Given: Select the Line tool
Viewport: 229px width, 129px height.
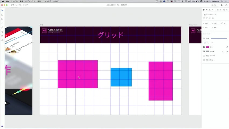Looking at the screenshot, I should point(2,23).
